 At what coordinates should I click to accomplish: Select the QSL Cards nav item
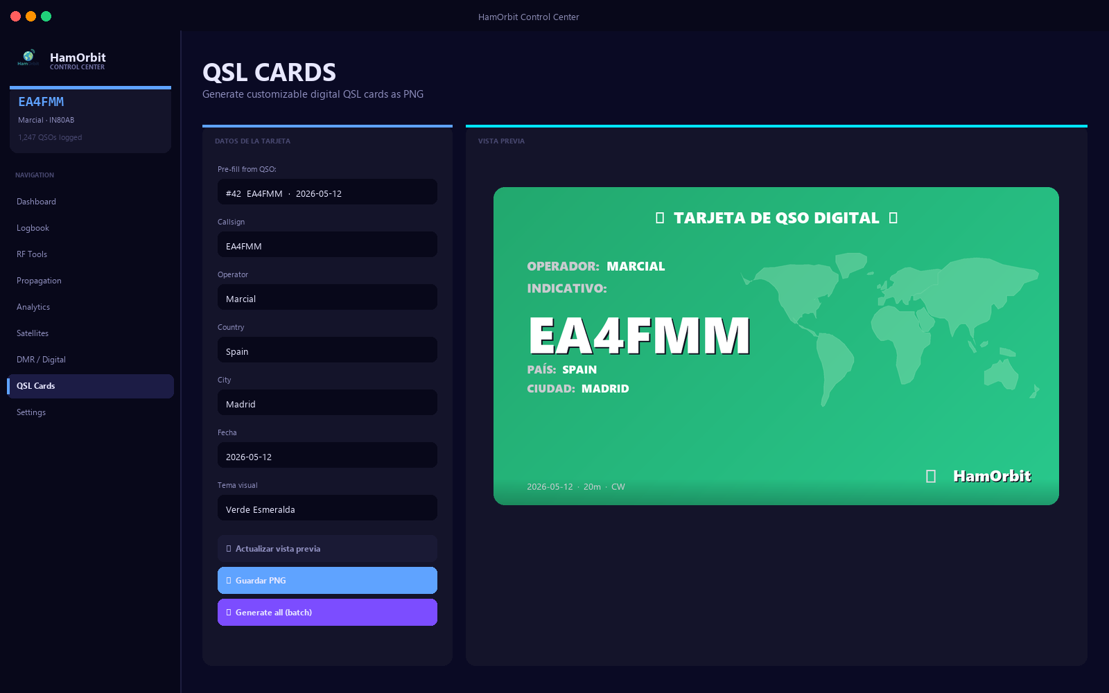click(90, 386)
